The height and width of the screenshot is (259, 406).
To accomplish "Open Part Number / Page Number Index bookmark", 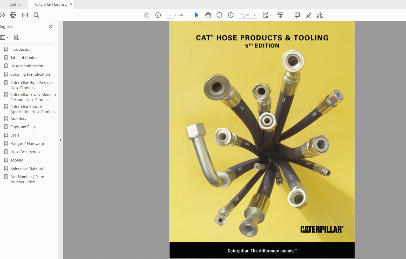I will [x=27, y=179].
